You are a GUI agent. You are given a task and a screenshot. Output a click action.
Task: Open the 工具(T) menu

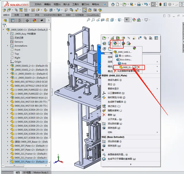(x=75, y=5)
